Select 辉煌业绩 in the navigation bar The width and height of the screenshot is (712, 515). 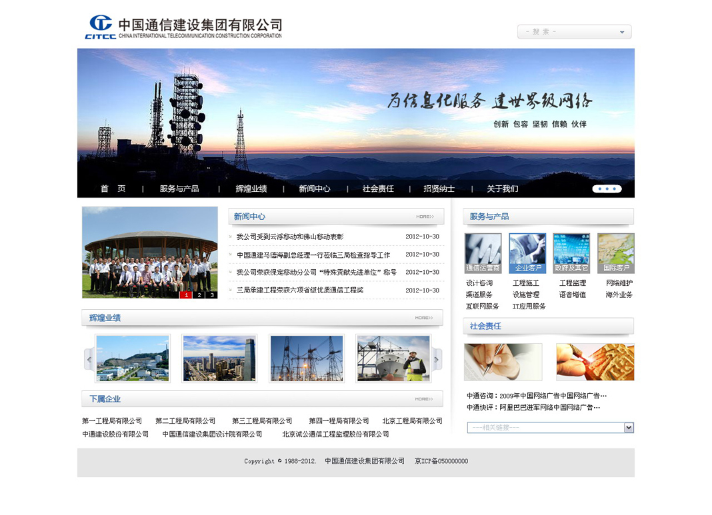[251, 189]
